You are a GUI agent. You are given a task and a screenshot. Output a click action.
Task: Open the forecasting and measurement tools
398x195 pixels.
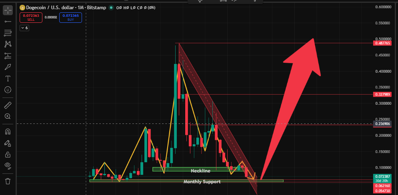pyautogui.click(x=8, y=56)
